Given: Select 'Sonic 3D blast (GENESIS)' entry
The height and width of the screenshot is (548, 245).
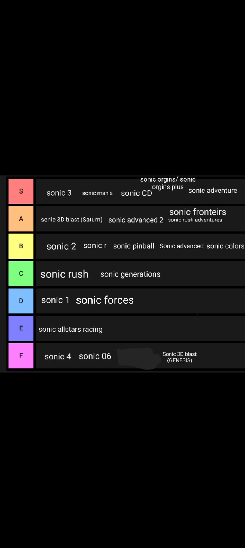Looking at the screenshot, I should (x=180, y=357).
